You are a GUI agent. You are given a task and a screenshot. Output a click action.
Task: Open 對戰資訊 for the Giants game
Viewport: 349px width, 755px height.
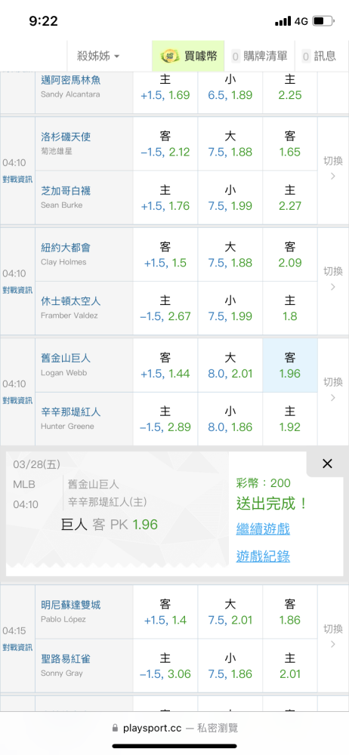coord(17,401)
